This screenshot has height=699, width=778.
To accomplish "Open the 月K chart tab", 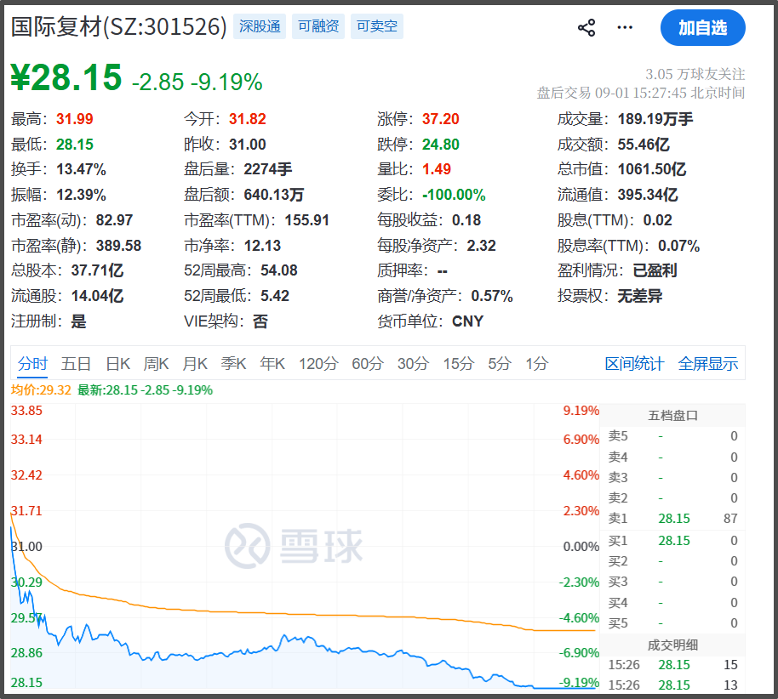I will [x=195, y=364].
